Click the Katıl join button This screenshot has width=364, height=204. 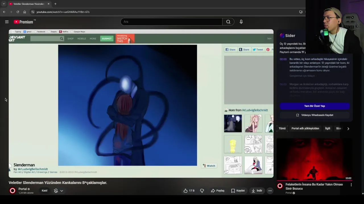point(44,191)
